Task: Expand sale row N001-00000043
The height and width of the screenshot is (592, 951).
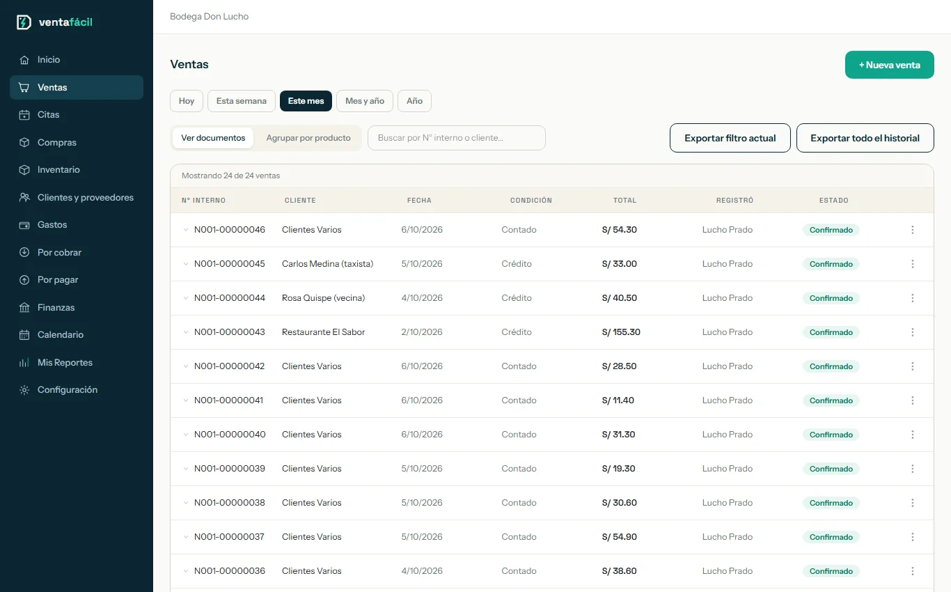Action: click(x=186, y=332)
